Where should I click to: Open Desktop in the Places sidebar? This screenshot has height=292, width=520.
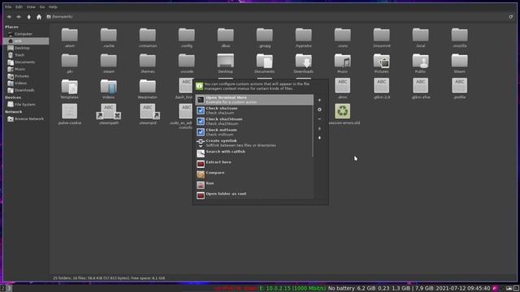point(26,48)
